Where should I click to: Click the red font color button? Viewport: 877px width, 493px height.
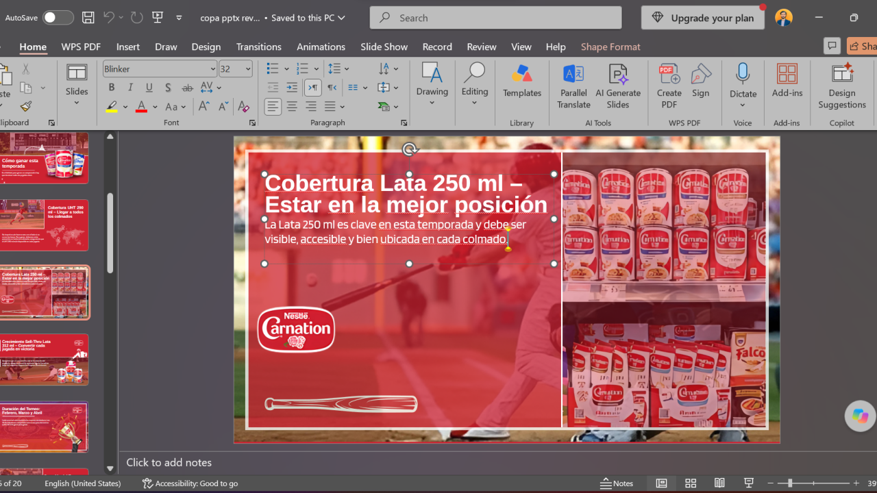coord(142,107)
